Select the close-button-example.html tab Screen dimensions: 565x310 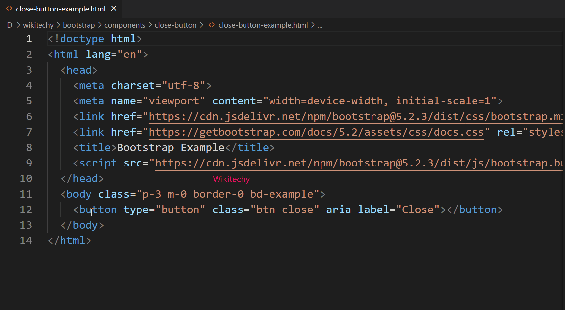tap(61, 9)
